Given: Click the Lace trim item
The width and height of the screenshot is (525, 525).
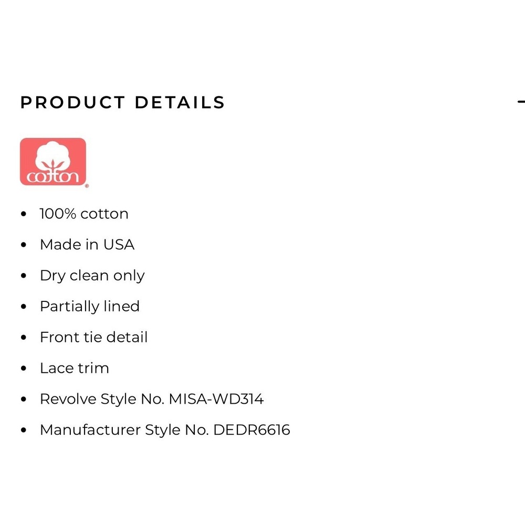Looking at the screenshot, I should tap(75, 368).
